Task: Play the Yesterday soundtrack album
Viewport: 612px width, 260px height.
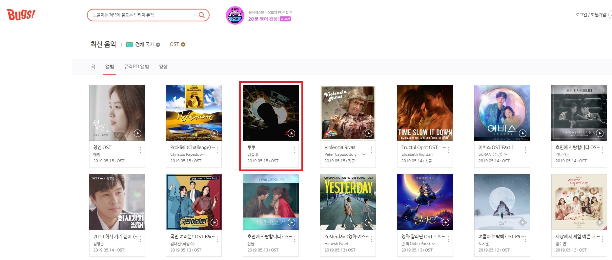Action: click(x=368, y=222)
